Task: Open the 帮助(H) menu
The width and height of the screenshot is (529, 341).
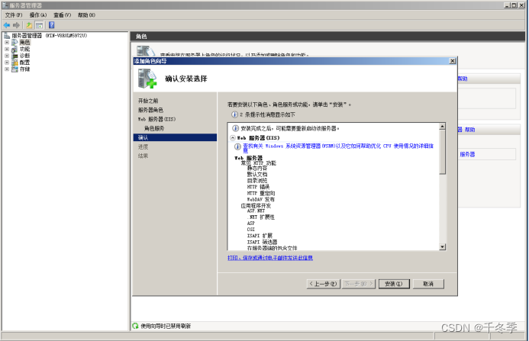Action: [86, 14]
